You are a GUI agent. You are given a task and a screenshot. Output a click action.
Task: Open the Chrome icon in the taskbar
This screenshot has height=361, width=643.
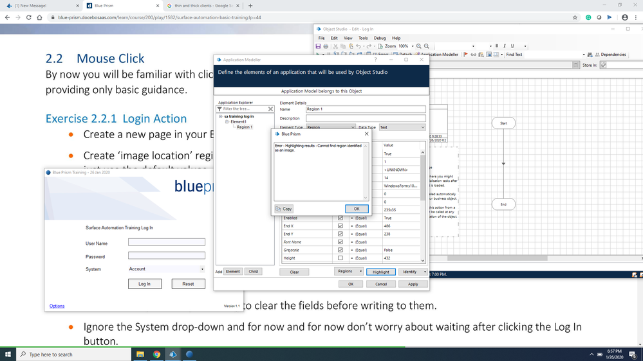coord(156,354)
